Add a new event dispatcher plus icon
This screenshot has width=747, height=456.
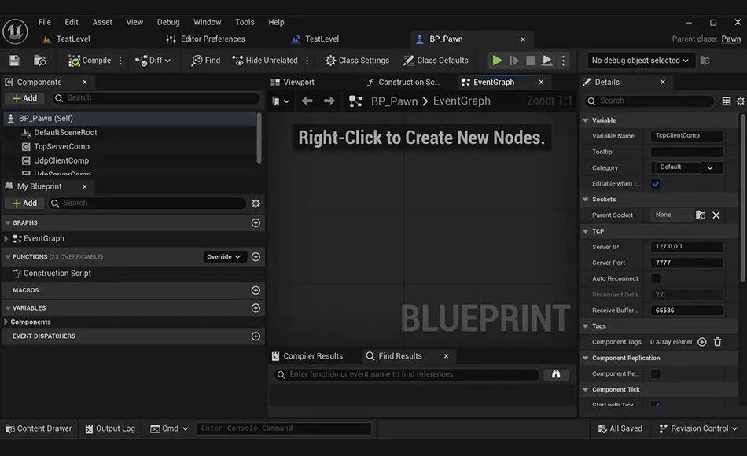point(256,336)
